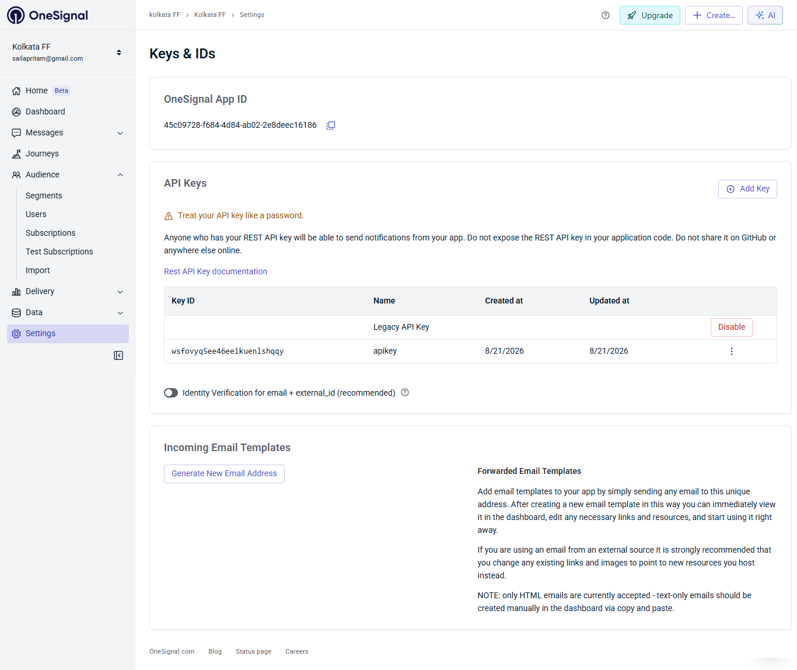Show Identity Verification help tooltip

click(x=405, y=393)
